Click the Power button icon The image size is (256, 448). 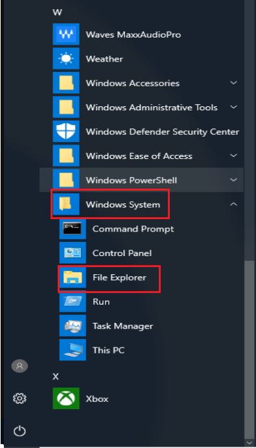click(x=19, y=431)
